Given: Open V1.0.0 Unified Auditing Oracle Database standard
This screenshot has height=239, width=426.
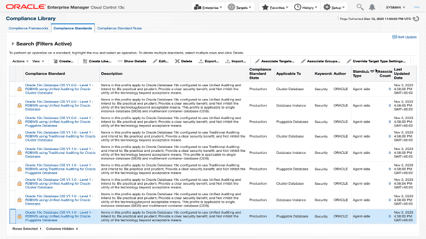Looking at the screenshot, I should [x=59, y=106].
